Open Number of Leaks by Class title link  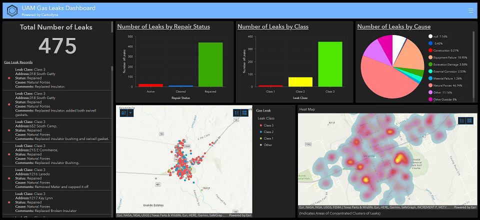coord(273,26)
